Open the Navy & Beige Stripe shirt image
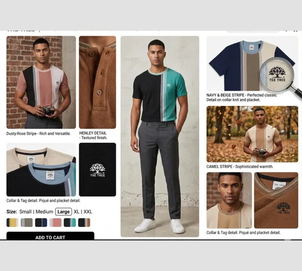Image resolution: width=302 pixels, height=271 pixels. [x=252, y=64]
